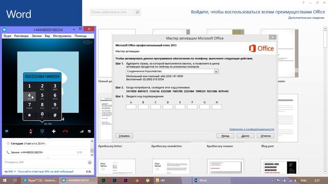Dial digit 0 on Skype keypad
This screenshot has height=184, width=328.
point(42,114)
